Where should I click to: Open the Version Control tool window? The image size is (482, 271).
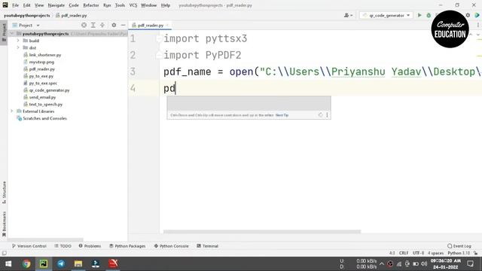(29, 246)
